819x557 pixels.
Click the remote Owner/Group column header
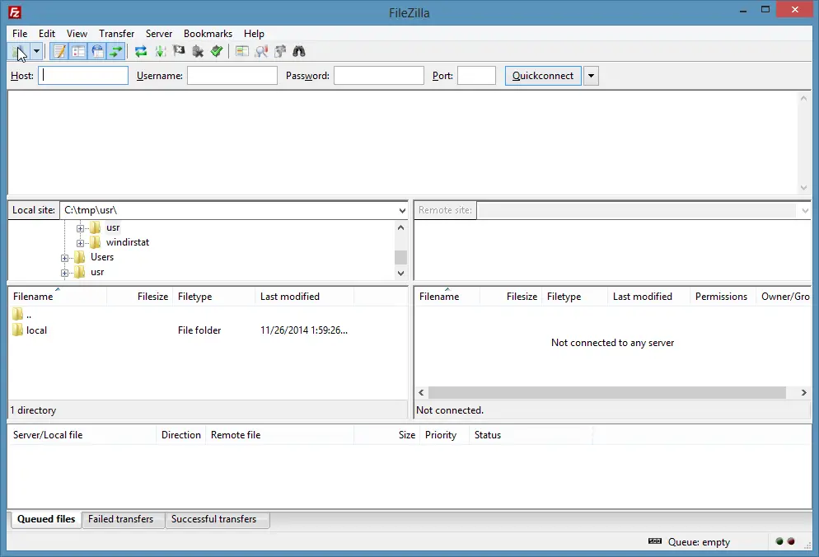tap(784, 297)
